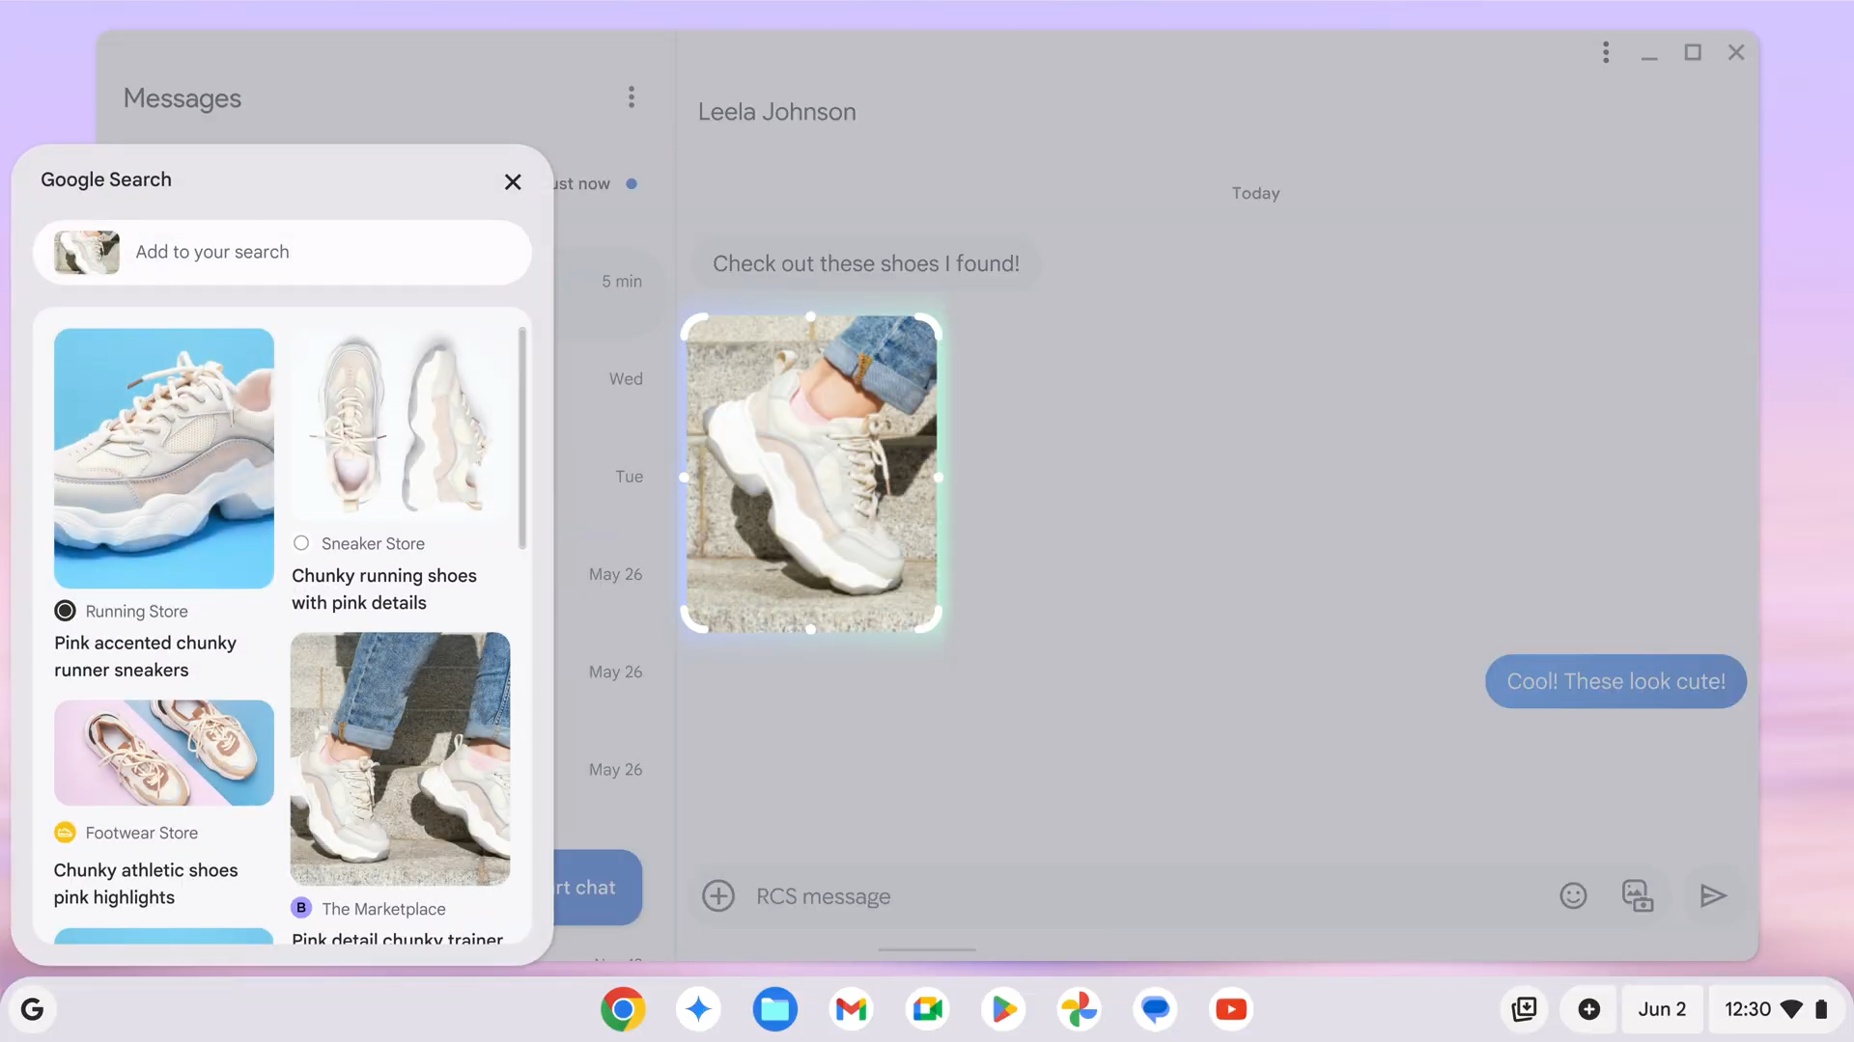Screen dimensions: 1854x1042
Task: Launch Gemini from the shelf
Action: coord(699,1009)
